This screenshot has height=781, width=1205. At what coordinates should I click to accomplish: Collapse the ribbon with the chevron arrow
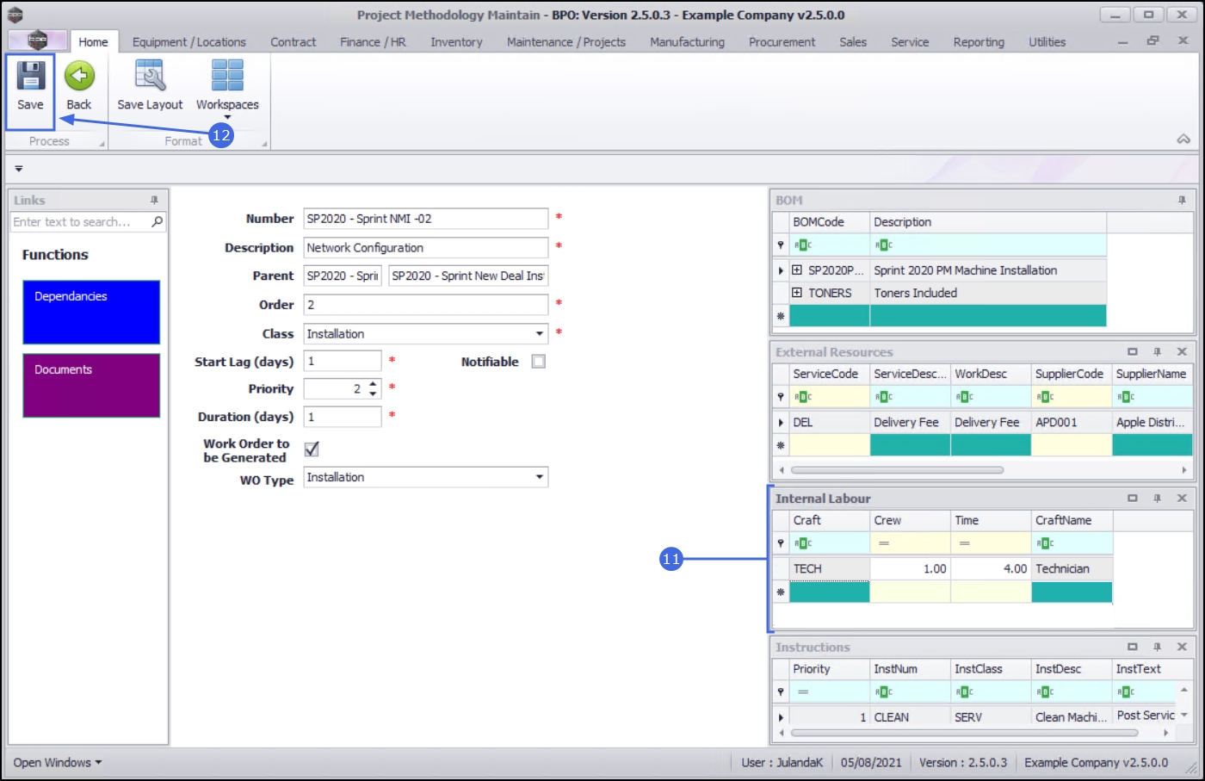[1183, 139]
